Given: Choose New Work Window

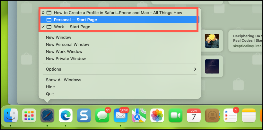Looking at the screenshot, I should click(120, 51).
